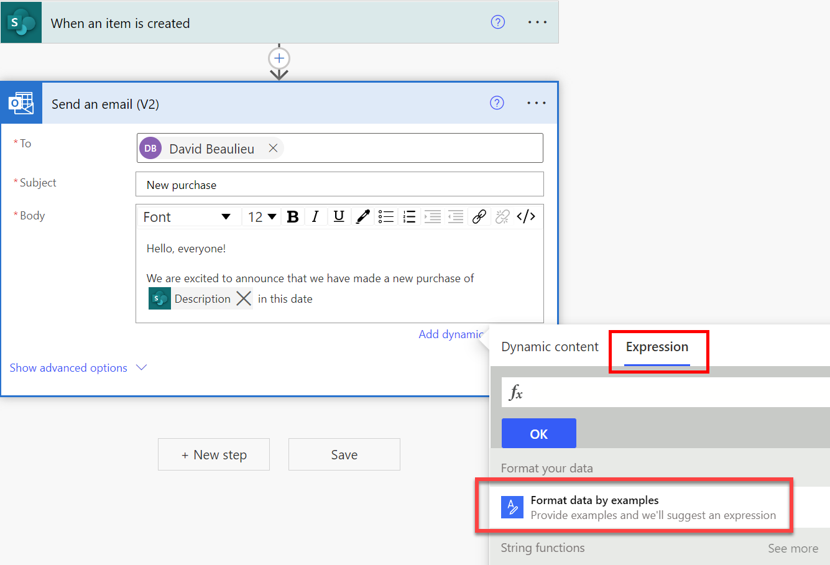Expand Show advanced options
The image size is (830, 565).
68,367
